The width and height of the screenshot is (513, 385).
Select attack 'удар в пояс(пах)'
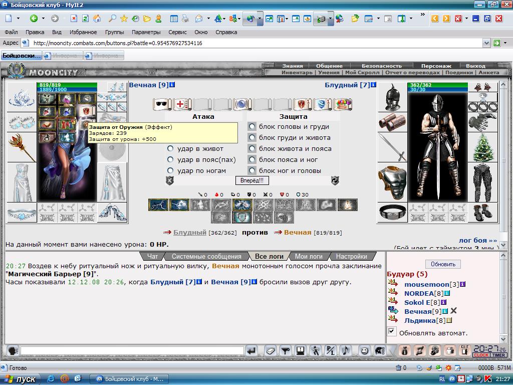170,159
